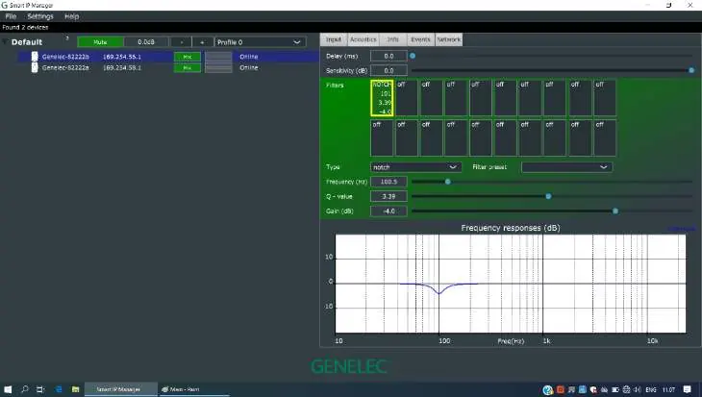Select the last off slot in bottom filter row

coord(605,137)
